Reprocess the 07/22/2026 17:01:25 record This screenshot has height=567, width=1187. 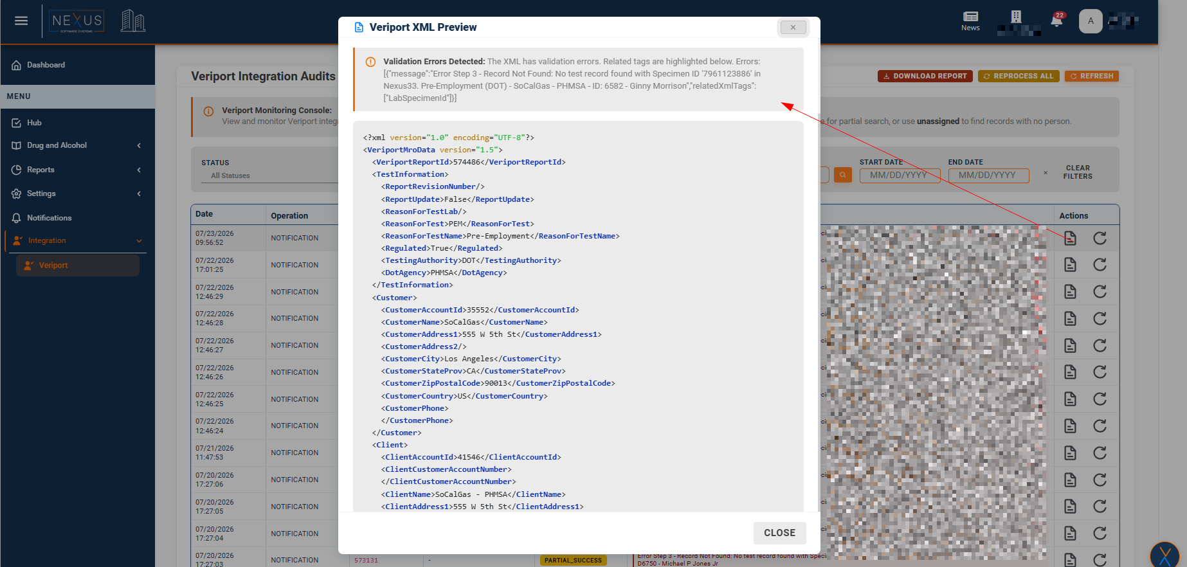click(x=1100, y=265)
